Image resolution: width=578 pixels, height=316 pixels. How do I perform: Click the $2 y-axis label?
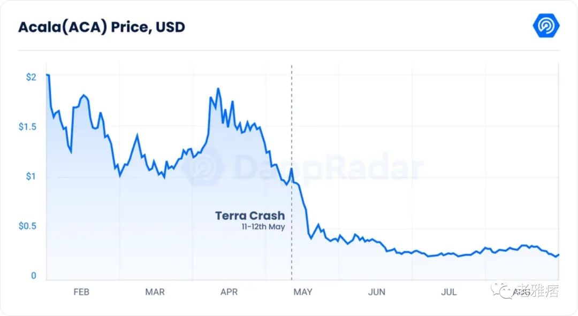[x=31, y=77]
